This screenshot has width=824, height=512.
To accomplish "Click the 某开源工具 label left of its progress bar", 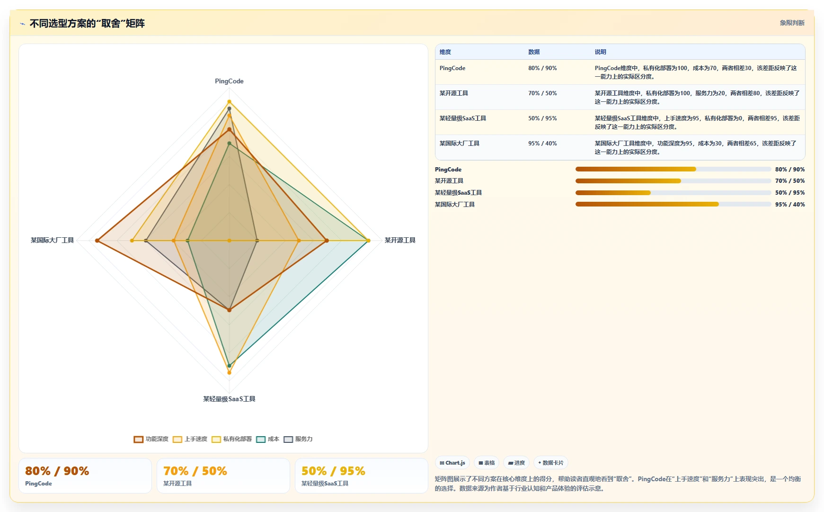I will tap(449, 181).
